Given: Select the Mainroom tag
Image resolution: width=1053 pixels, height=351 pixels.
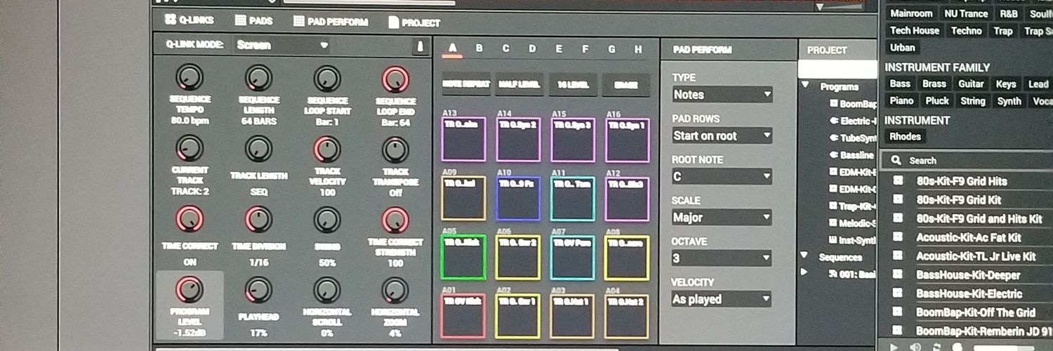Looking at the screenshot, I should (911, 14).
